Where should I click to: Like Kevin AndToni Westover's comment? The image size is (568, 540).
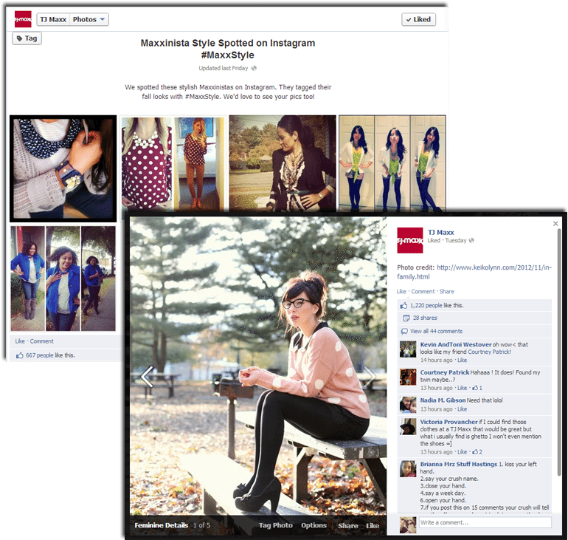462,360
